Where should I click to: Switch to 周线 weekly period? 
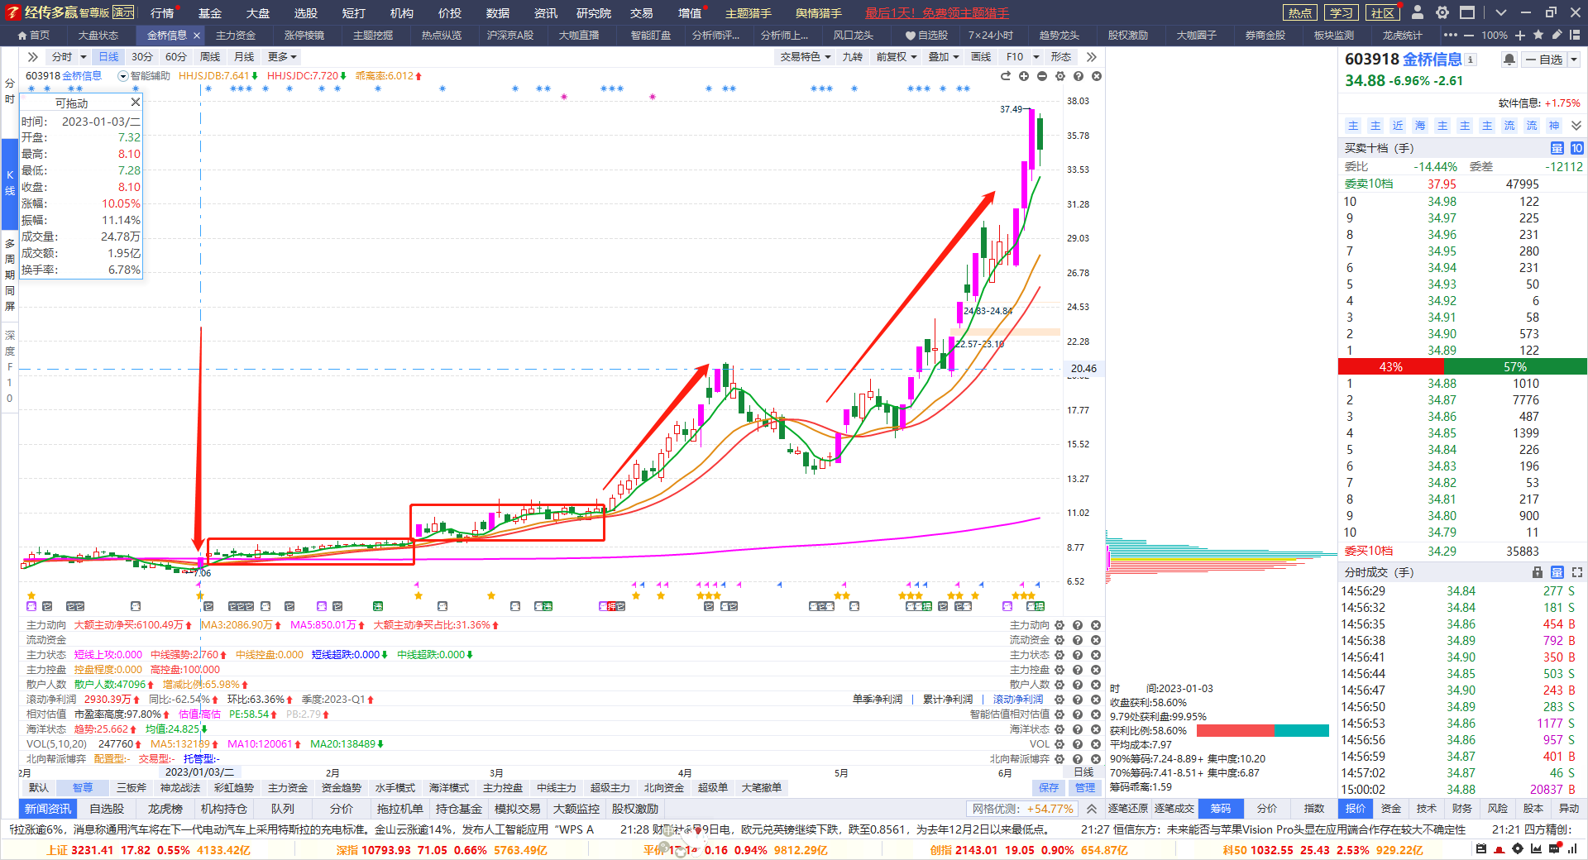[210, 57]
